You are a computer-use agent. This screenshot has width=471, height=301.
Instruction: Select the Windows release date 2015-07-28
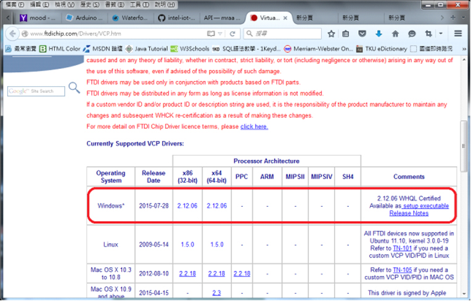point(154,206)
